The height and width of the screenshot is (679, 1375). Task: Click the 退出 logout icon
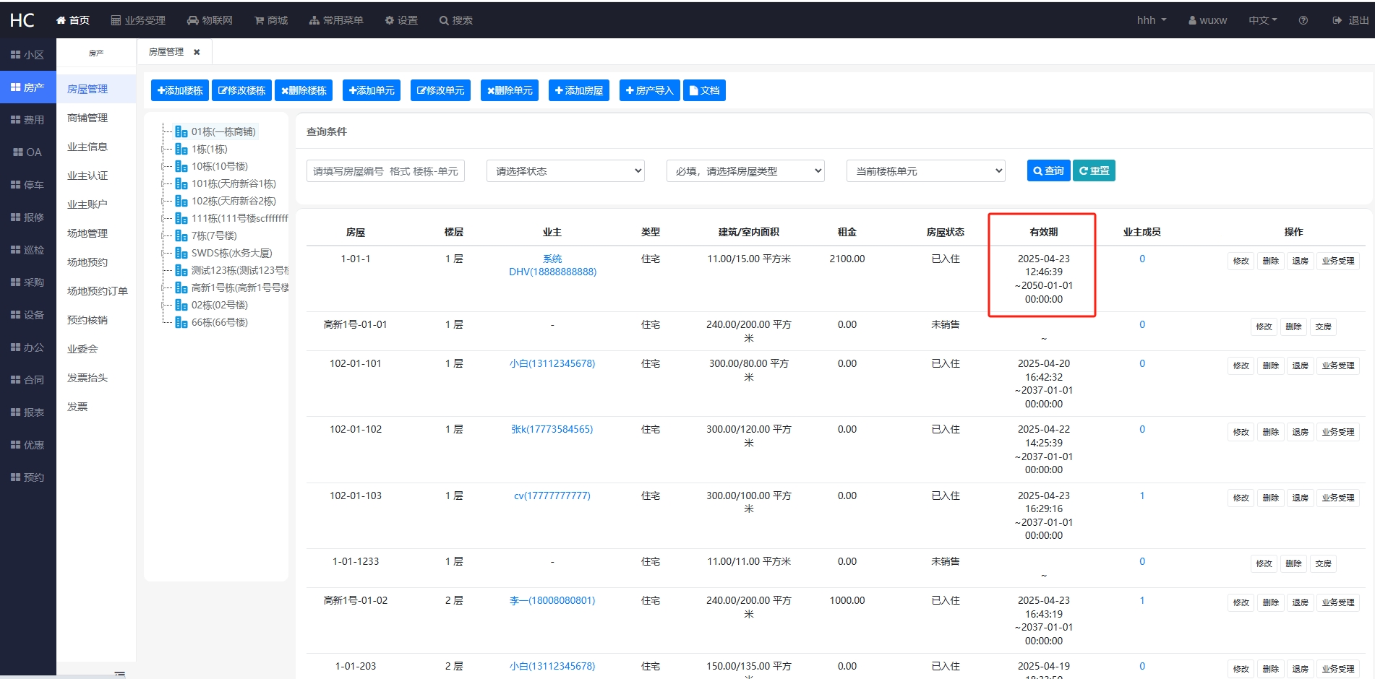(x=1337, y=20)
